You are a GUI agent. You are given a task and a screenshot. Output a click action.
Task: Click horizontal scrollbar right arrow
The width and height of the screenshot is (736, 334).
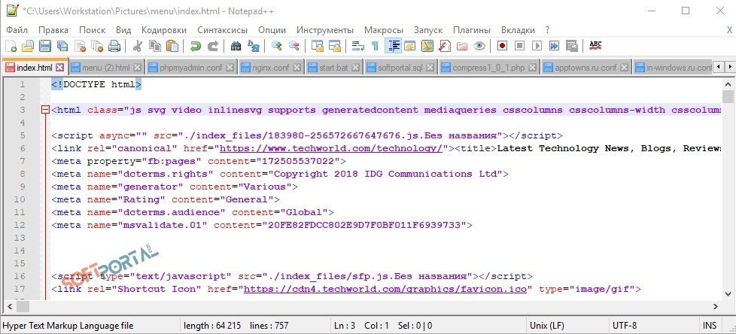pos(716,307)
